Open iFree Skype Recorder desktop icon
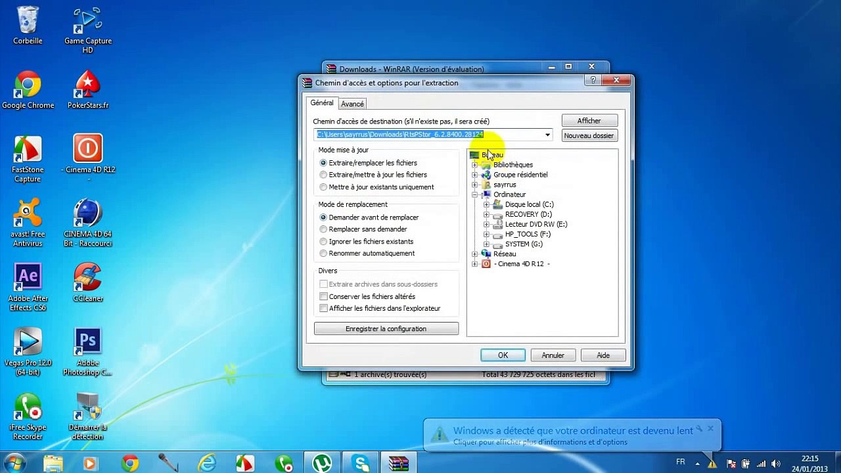The image size is (841, 473). pos(28,417)
